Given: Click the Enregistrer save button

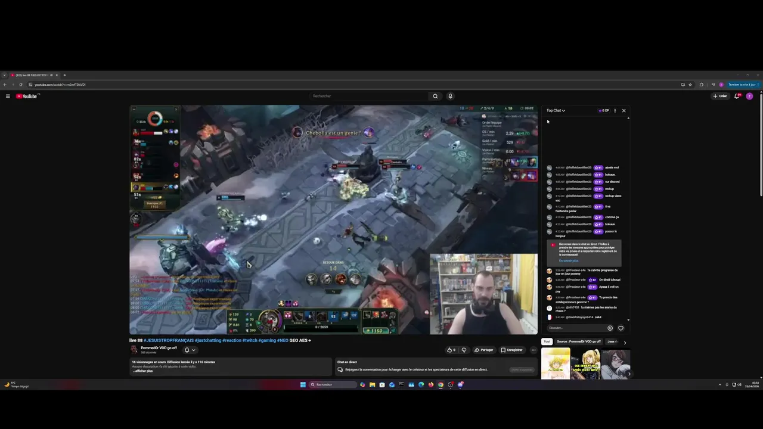Looking at the screenshot, I should [x=511, y=350].
